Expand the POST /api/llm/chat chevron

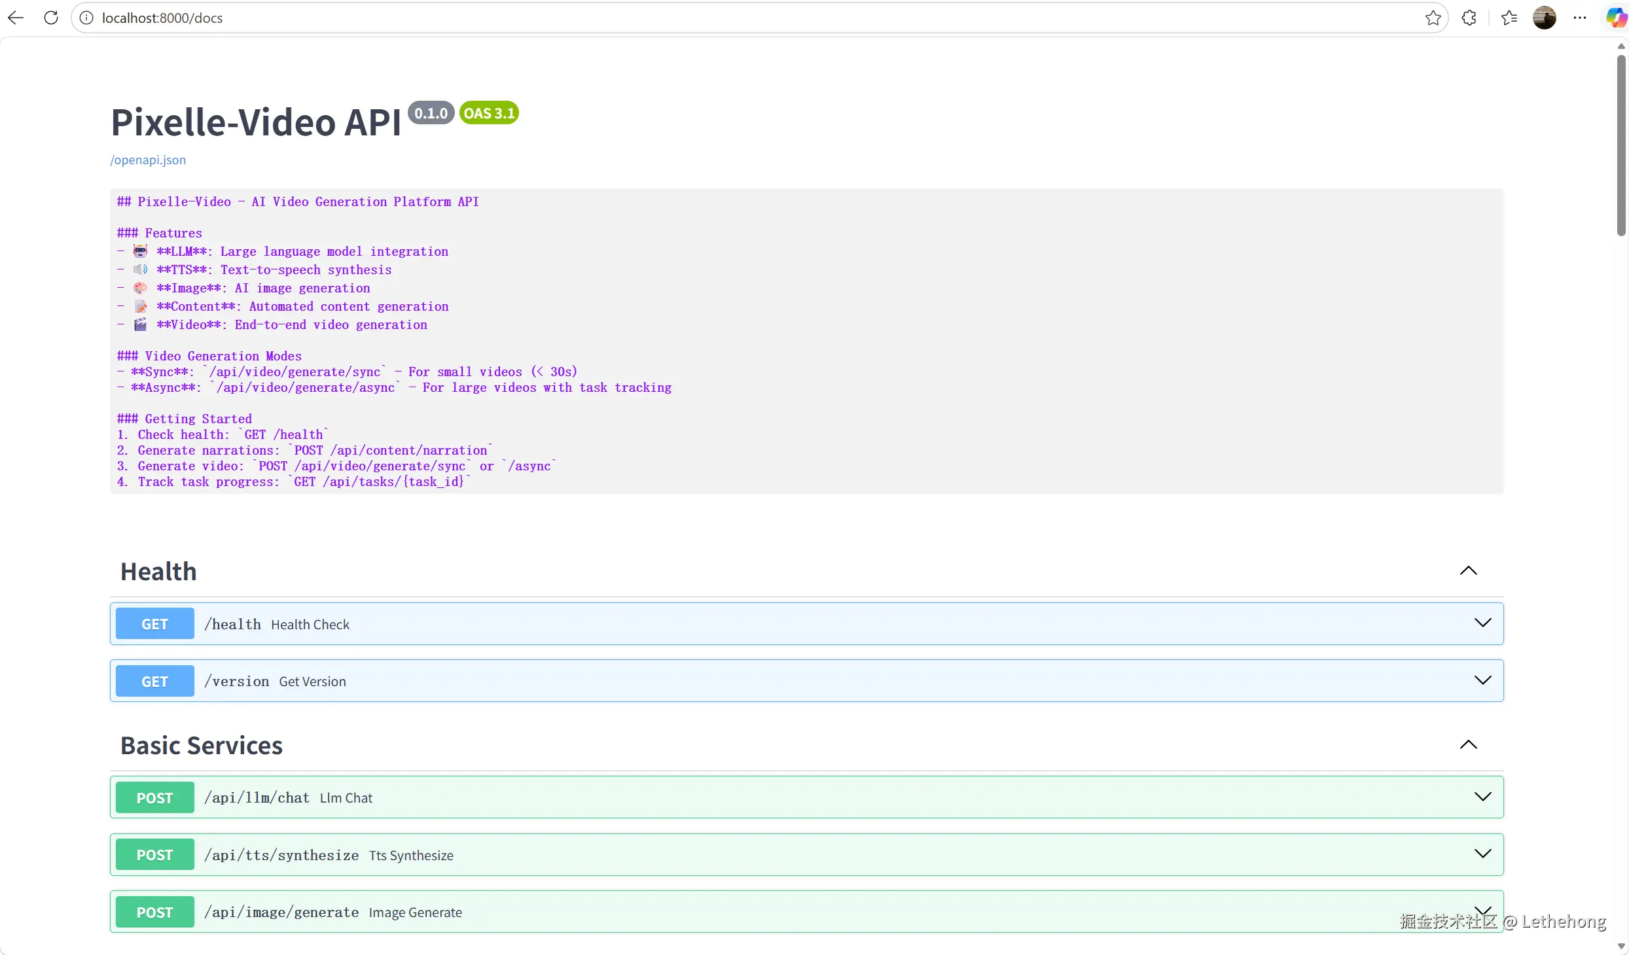tap(1482, 797)
